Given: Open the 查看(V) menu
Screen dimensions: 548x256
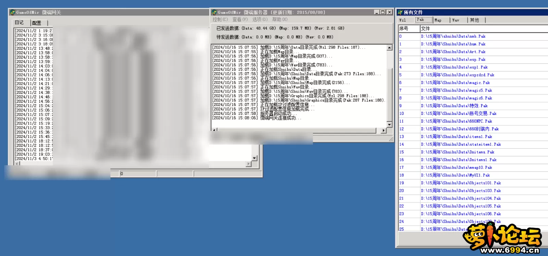Looking at the screenshot, I should click(x=240, y=19).
